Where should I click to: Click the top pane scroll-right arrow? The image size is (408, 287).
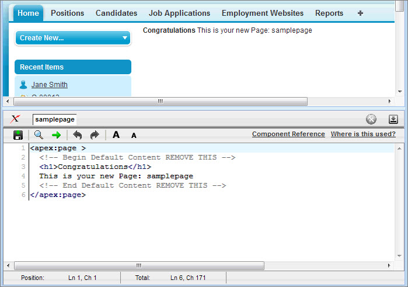(x=389, y=101)
